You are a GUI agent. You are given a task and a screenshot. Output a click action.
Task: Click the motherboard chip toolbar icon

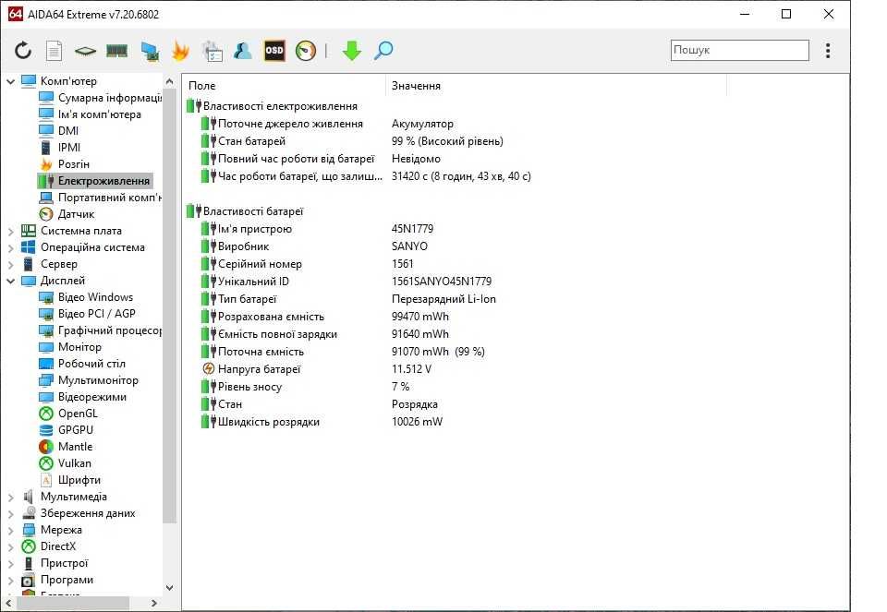pyautogui.click(x=85, y=52)
